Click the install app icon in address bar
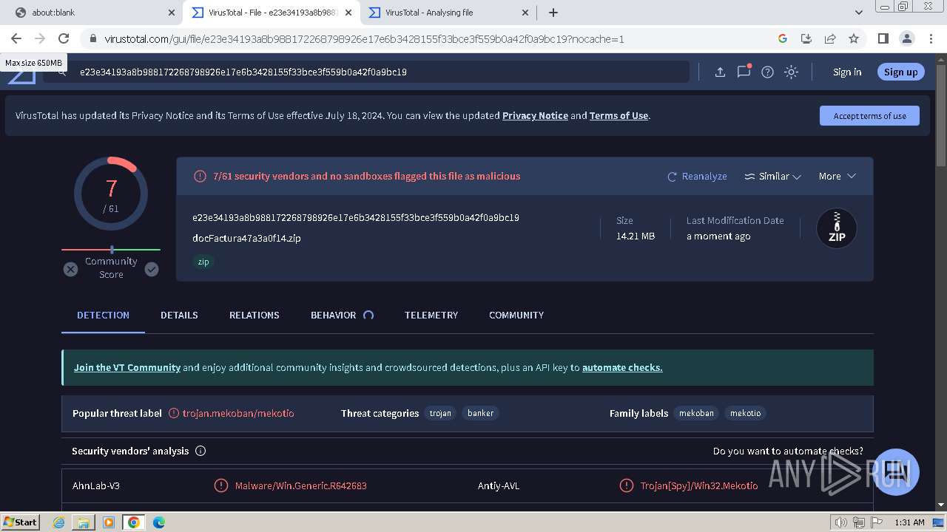This screenshot has height=532, width=947. pyautogui.click(x=806, y=38)
